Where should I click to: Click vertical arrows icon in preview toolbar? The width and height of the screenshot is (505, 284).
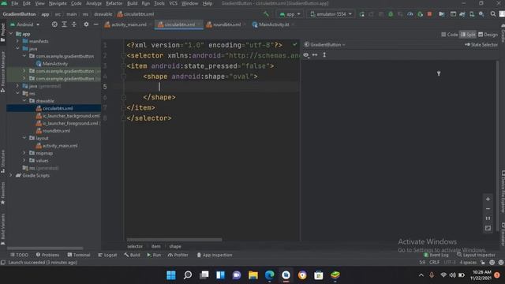pyautogui.click(x=324, y=55)
